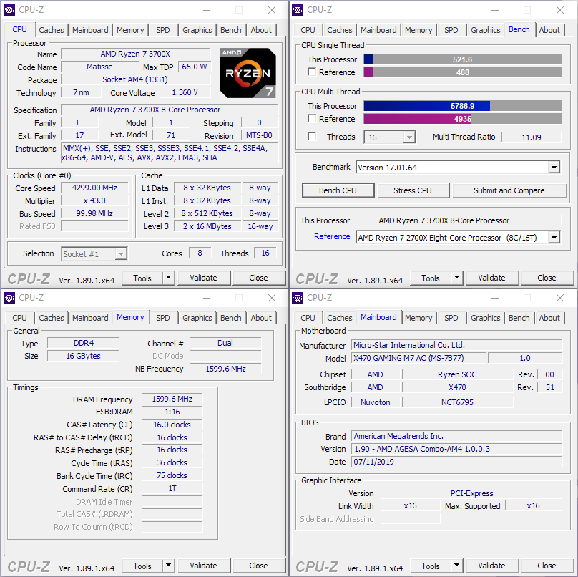The height and width of the screenshot is (577, 578).
Task: Click memory Type value DDR4
Action: click(83, 343)
